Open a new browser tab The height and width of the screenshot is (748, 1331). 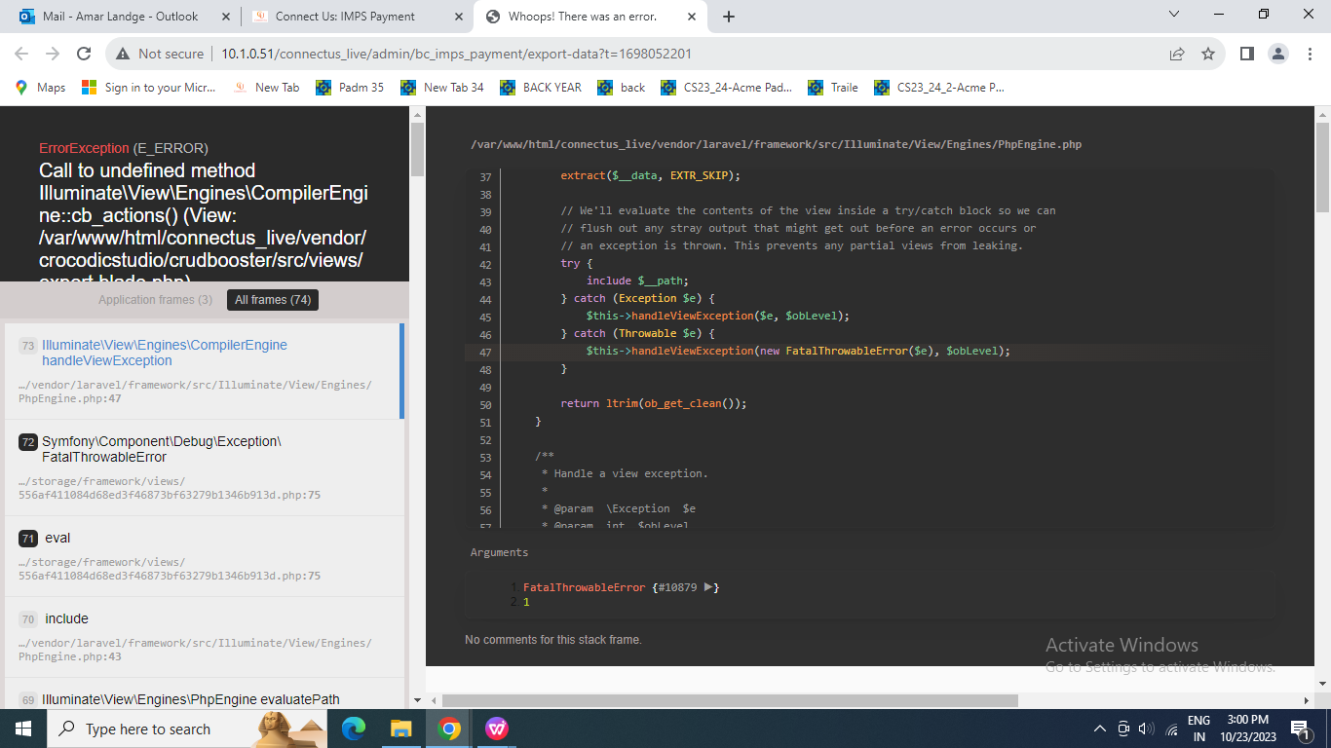(728, 17)
